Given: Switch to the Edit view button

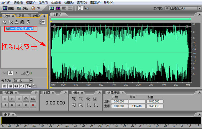Looking at the screenshot, I should (x=8, y=8).
